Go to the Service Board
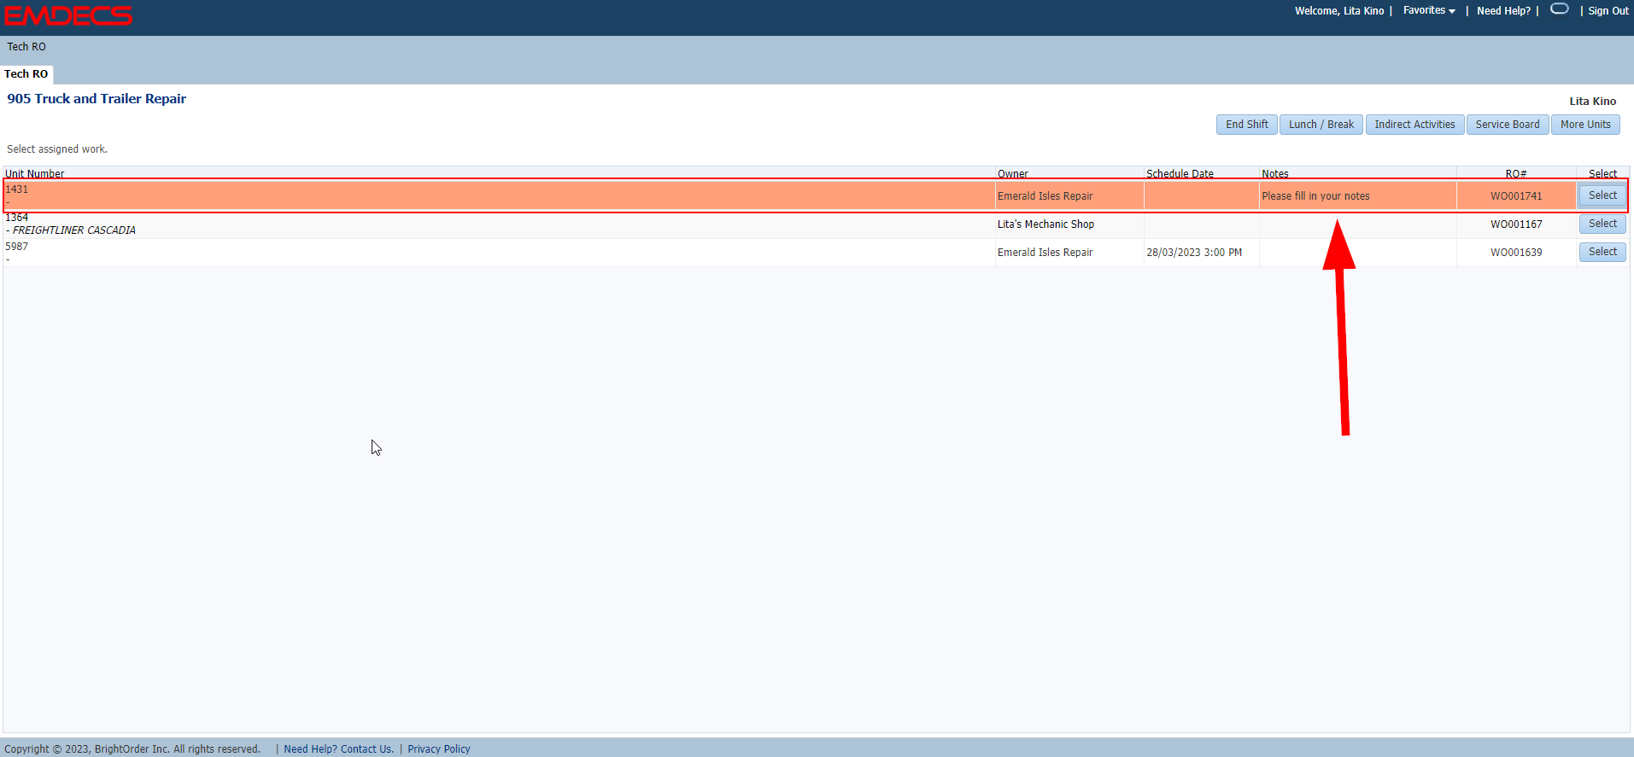Image resolution: width=1634 pixels, height=757 pixels. [x=1507, y=125]
